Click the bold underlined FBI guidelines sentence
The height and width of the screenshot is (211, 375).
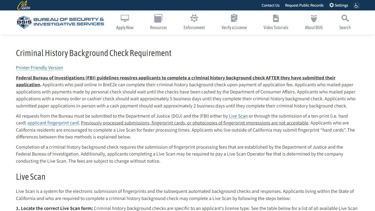[176, 81]
